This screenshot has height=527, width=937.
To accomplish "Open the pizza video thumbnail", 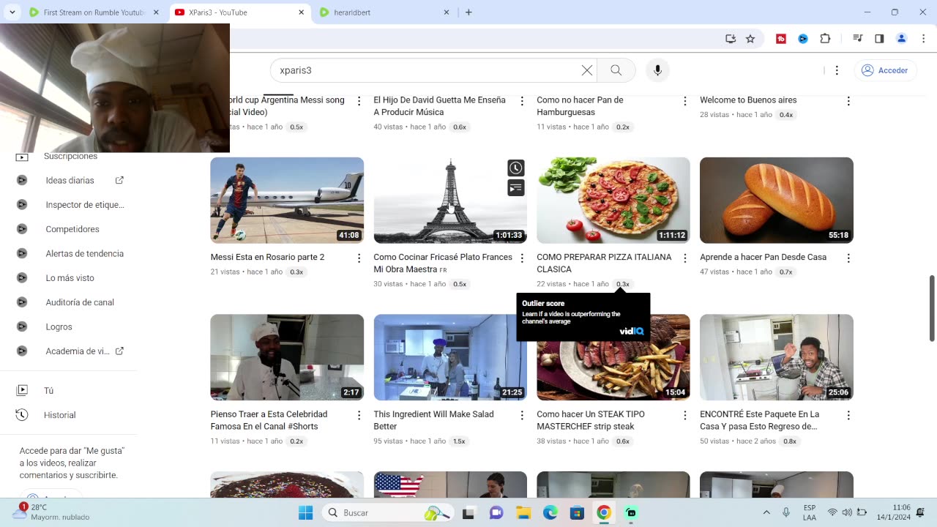I will (613, 200).
